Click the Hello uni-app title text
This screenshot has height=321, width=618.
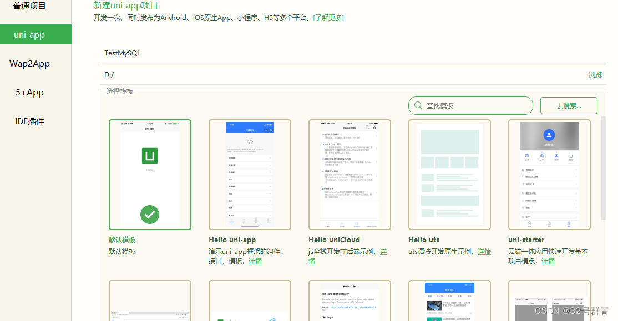point(232,240)
